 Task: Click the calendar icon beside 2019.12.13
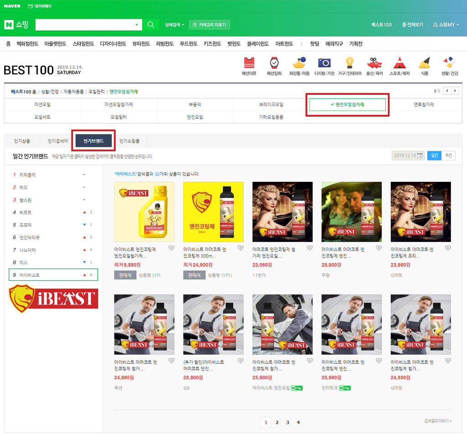420,155
